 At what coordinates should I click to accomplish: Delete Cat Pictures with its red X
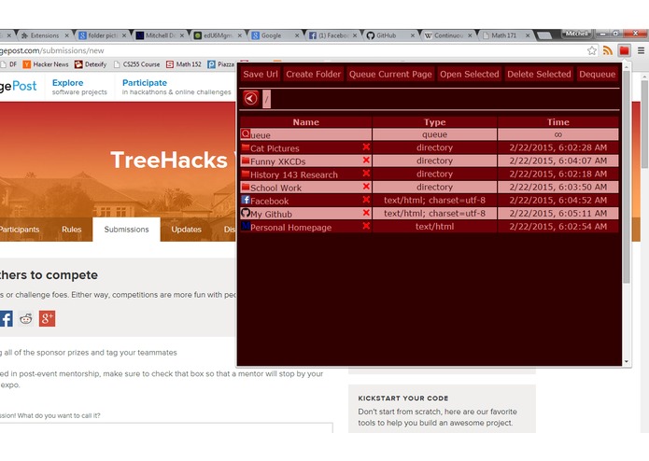pos(366,147)
